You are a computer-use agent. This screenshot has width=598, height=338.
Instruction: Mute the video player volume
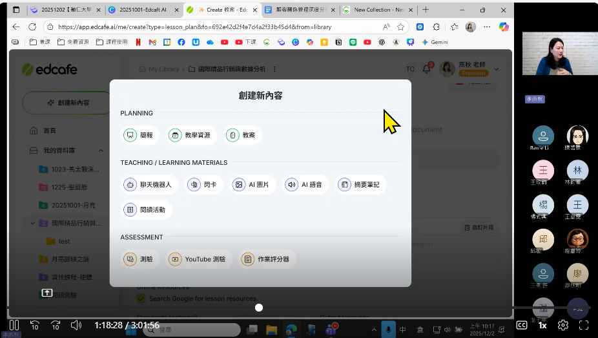76,326
